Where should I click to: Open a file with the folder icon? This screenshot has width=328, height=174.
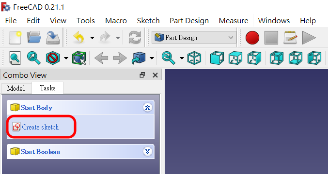(34, 38)
